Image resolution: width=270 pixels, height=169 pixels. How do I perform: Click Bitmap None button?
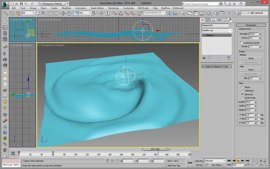pos(251,58)
